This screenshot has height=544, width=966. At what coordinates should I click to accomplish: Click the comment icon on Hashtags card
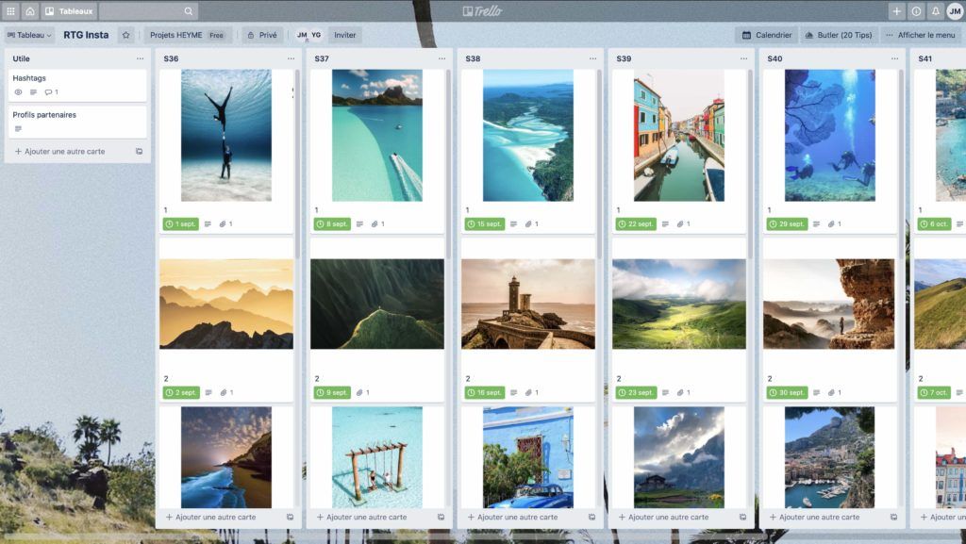(x=48, y=92)
